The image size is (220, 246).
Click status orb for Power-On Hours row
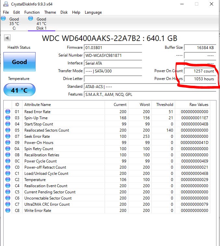pyautogui.click(x=8, y=142)
